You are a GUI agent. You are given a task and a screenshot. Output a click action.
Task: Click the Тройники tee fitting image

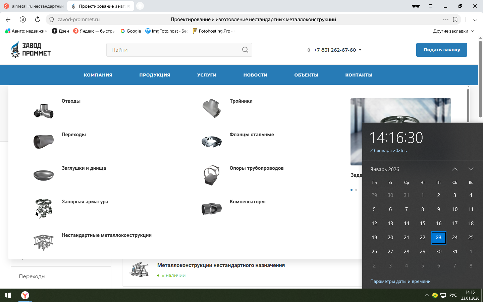[212, 108]
